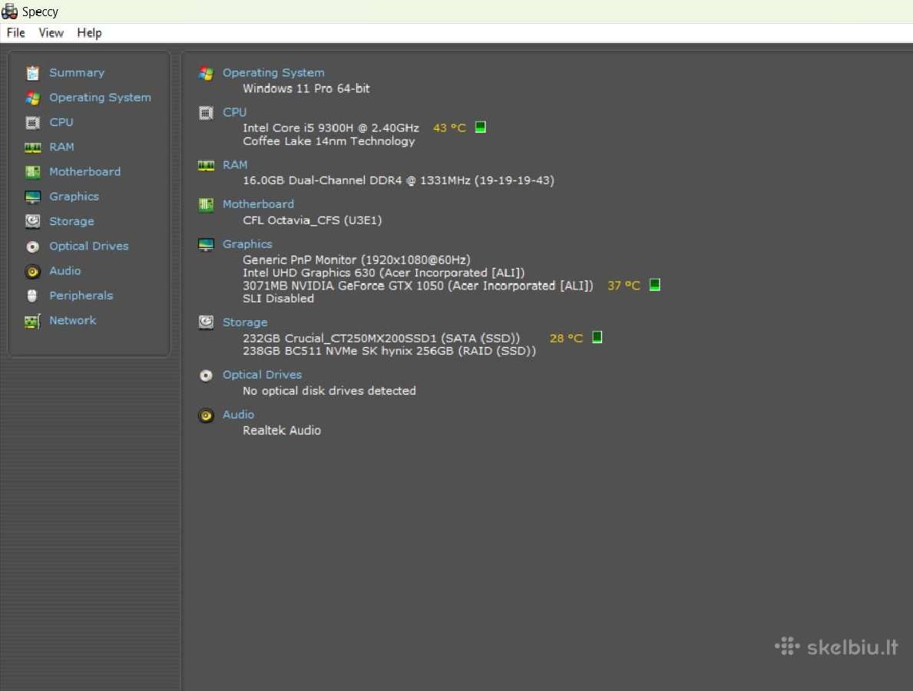Open the File menu
The width and height of the screenshot is (913, 691).
coord(15,32)
